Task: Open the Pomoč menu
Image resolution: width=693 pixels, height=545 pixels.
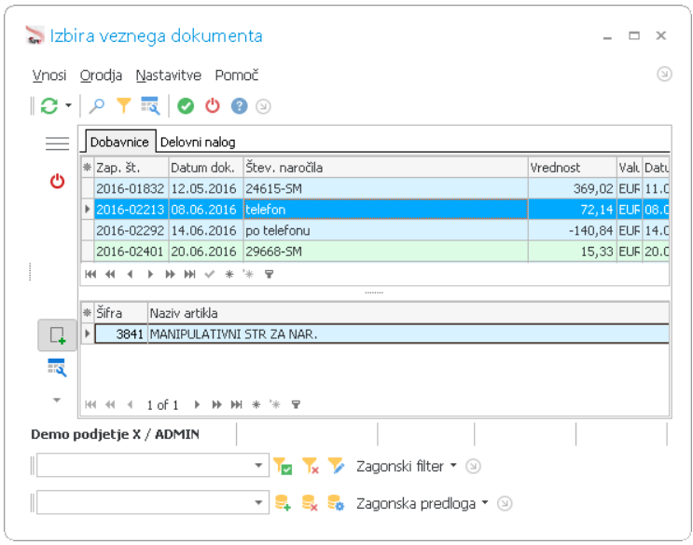Action: [x=237, y=75]
